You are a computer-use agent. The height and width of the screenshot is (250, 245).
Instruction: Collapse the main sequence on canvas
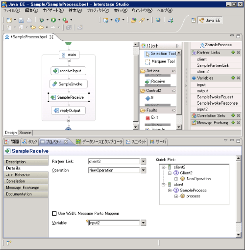tap(69, 60)
